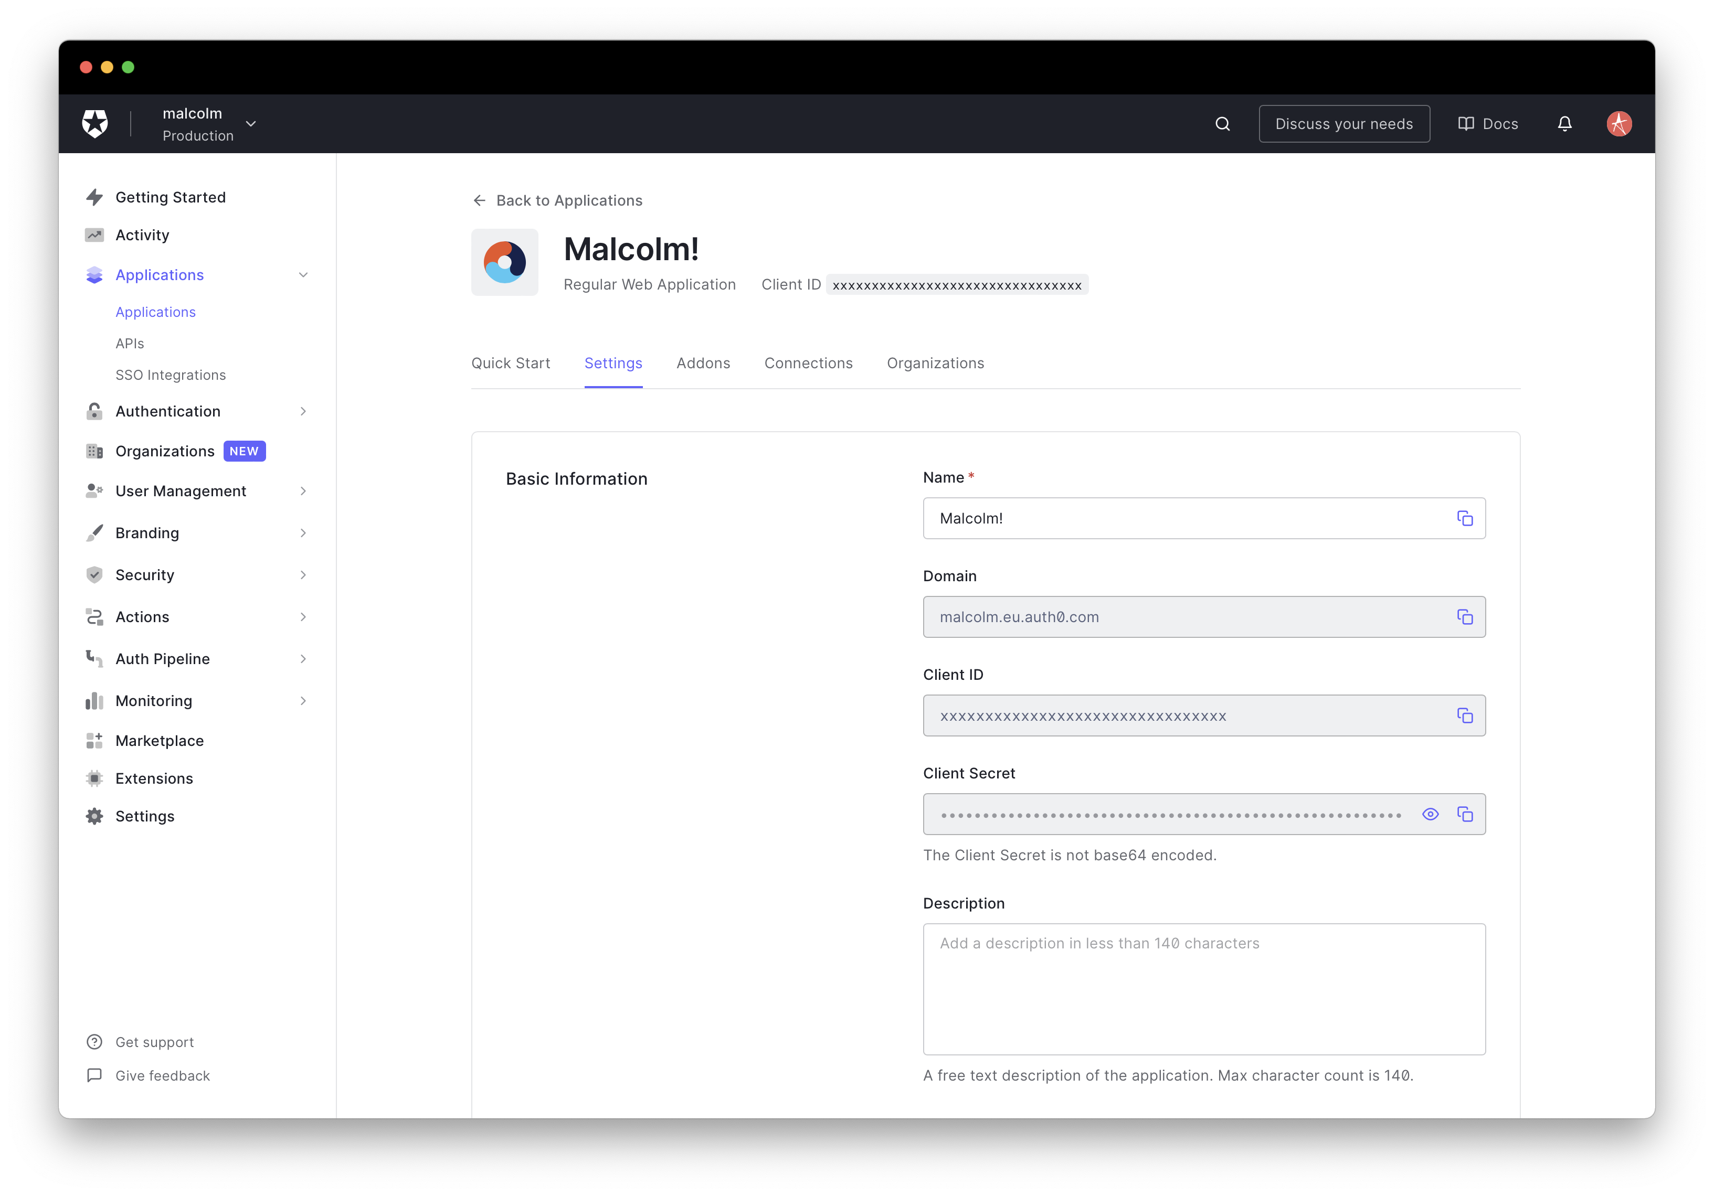1714x1196 pixels.
Task: Copy the Client ID field value
Action: click(1465, 716)
